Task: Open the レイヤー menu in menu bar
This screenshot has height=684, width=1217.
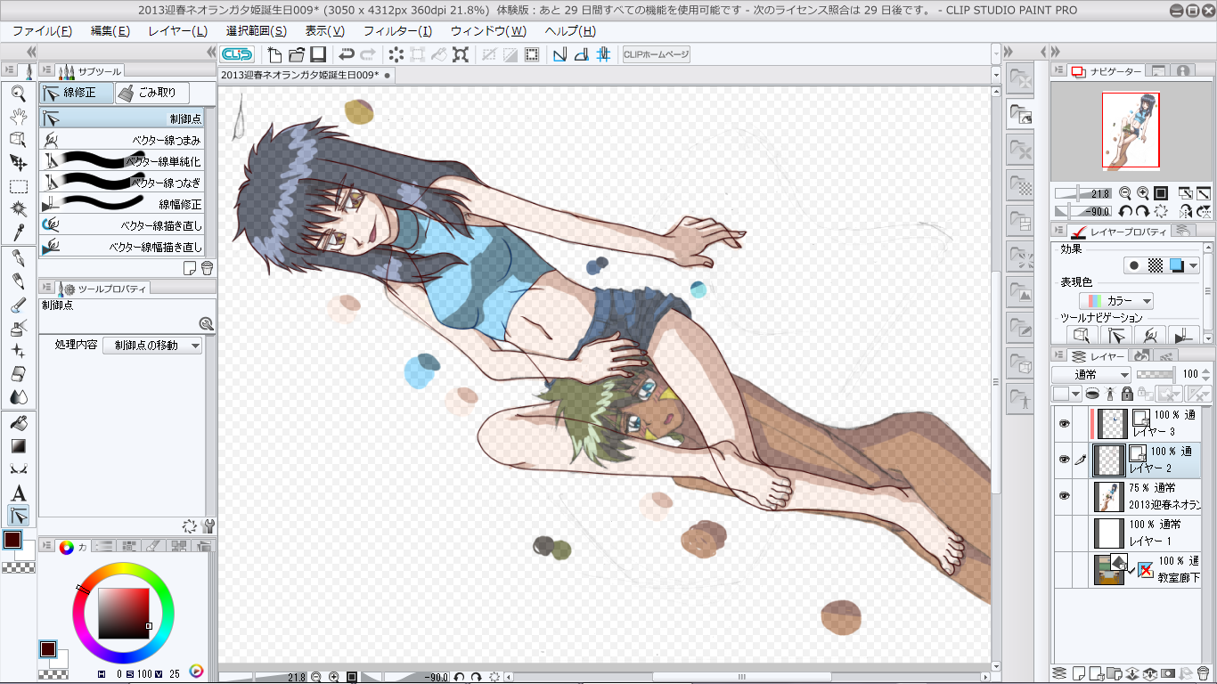Action: [177, 31]
